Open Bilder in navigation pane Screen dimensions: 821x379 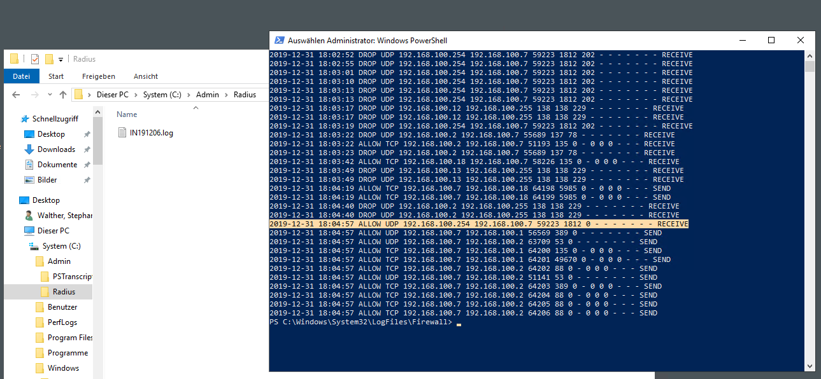48,180
